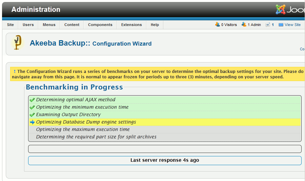Click the empty benchmarking progress bar

pos(165,149)
